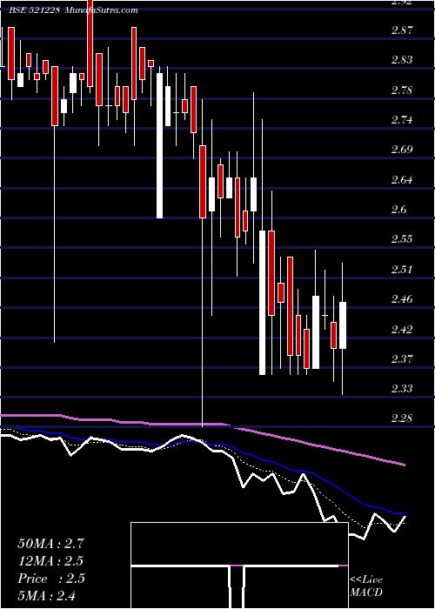The width and height of the screenshot is (435, 609).
Task: Click the last white candlestick on the right
Action: (x=343, y=325)
